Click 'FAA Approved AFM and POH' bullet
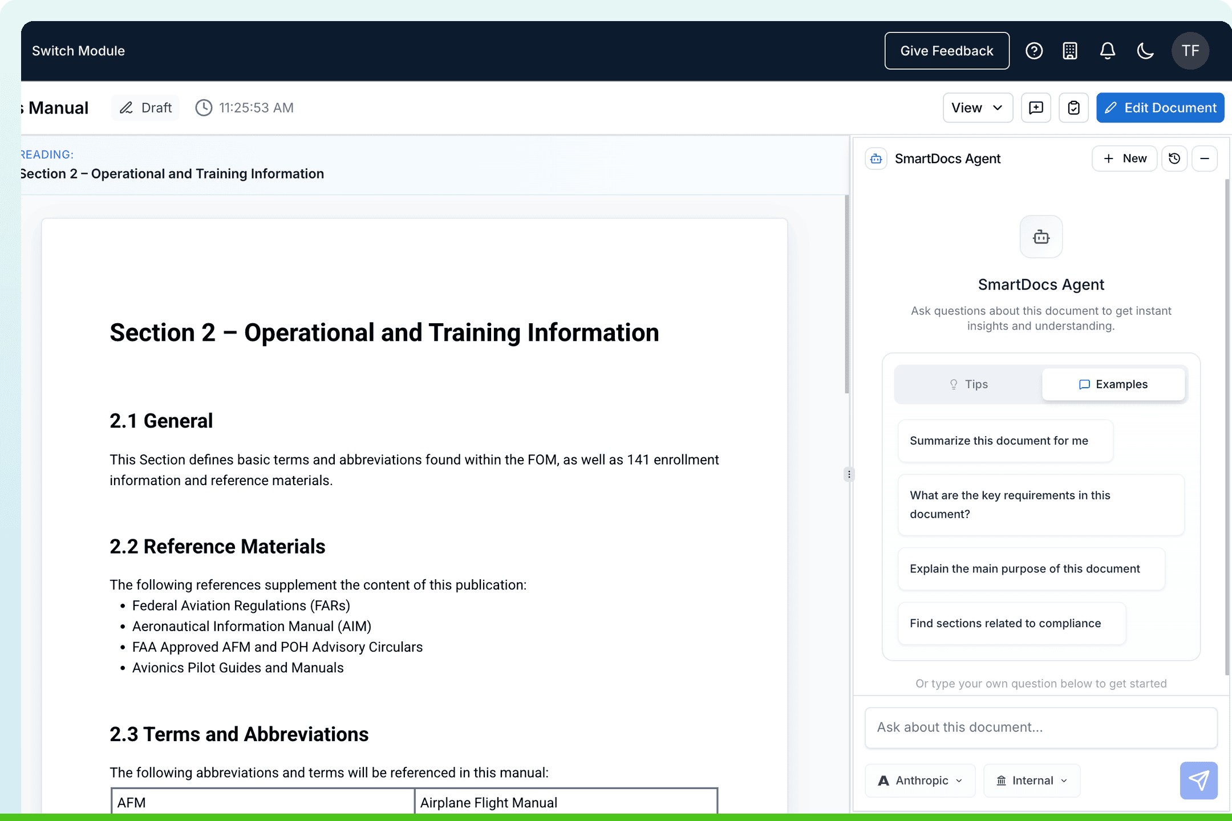 277,647
